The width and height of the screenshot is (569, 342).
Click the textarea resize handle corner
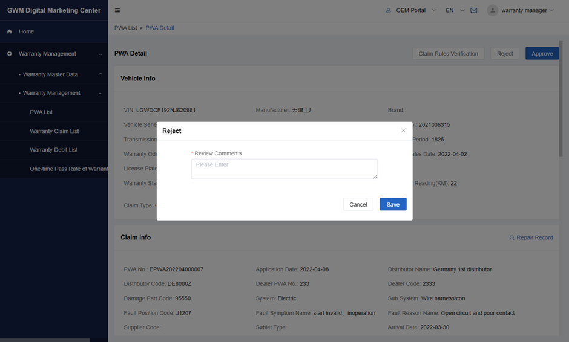(375, 177)
